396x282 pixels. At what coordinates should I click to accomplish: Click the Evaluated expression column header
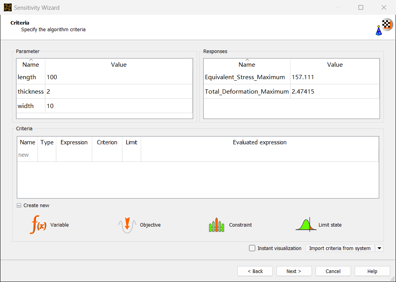coord(260,142)
